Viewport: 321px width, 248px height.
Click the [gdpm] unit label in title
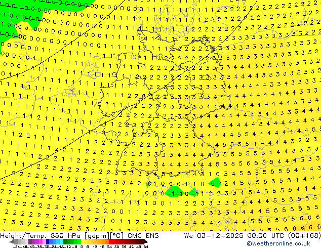[97, 236]
